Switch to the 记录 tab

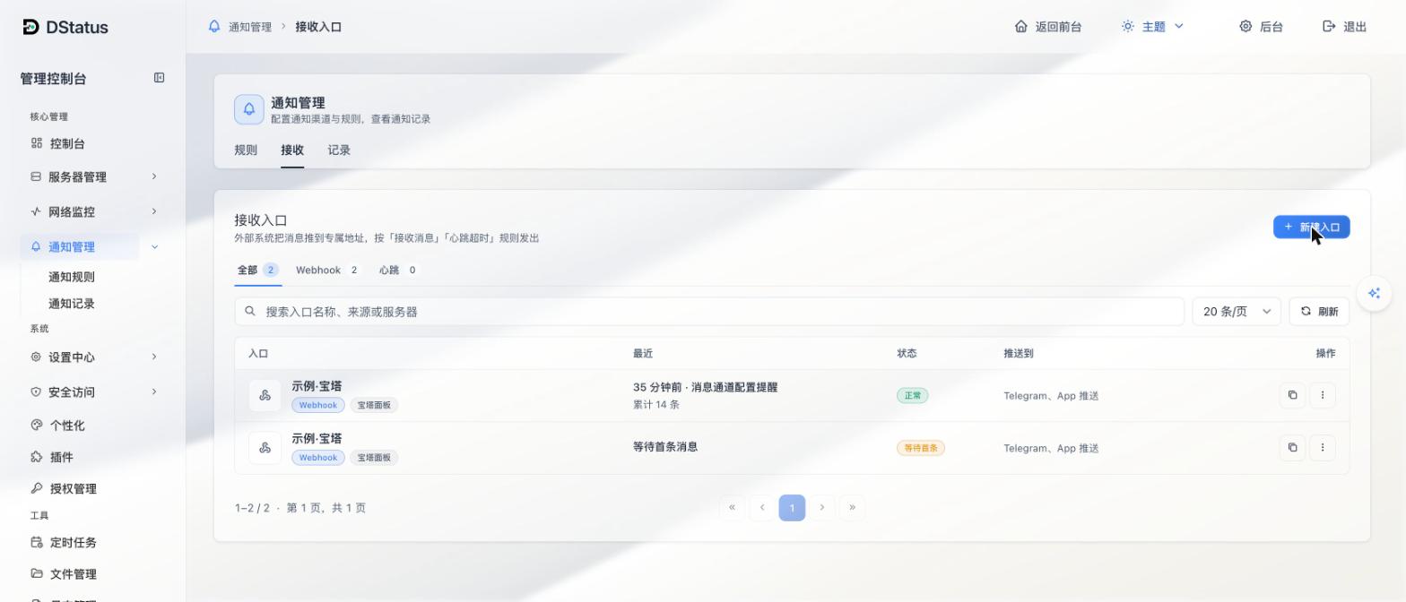point(339,150)
